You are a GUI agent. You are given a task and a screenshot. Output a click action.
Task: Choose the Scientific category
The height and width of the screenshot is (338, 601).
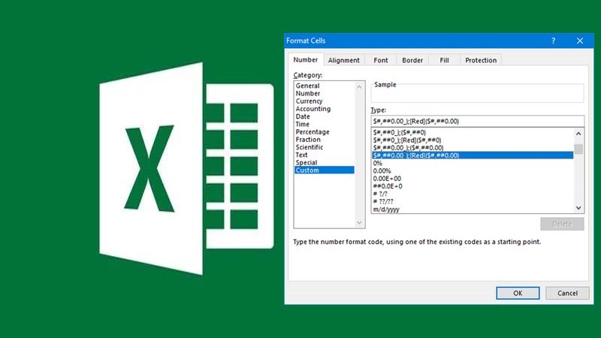(x=325, y=147)
